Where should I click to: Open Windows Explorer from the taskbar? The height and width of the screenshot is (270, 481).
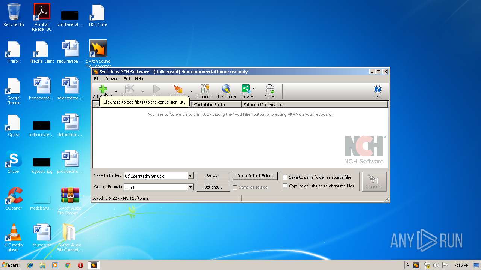(x=42, y=265)
